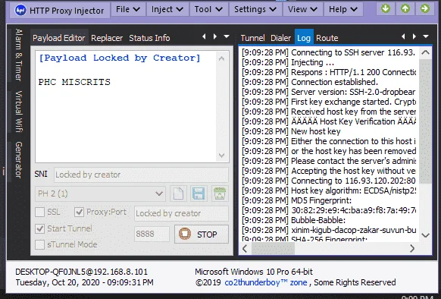441x299 pixels.
Task: Click the green down-arrow button in title bar
Action: point(386,9)
